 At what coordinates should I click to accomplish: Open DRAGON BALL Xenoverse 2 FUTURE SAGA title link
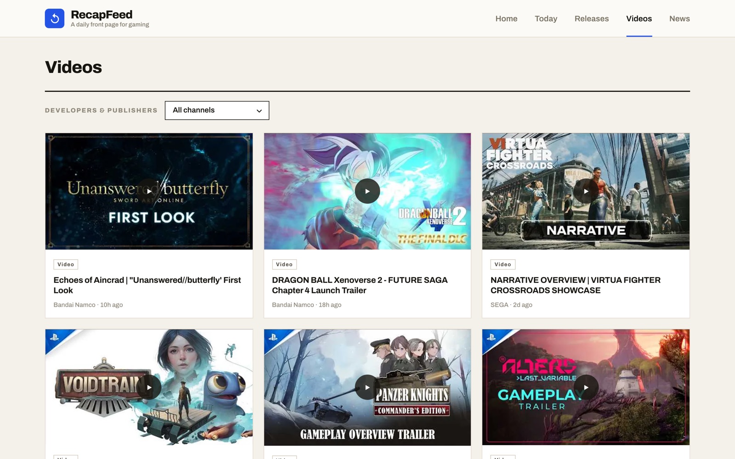click(360, 285)
